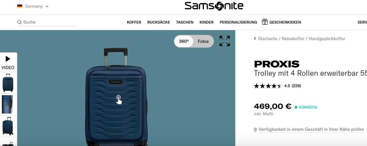The width and height of the screenshot is (367, 146).
Task: Click the gift icon beside Geschenkideen
Action: click(265, 22)
